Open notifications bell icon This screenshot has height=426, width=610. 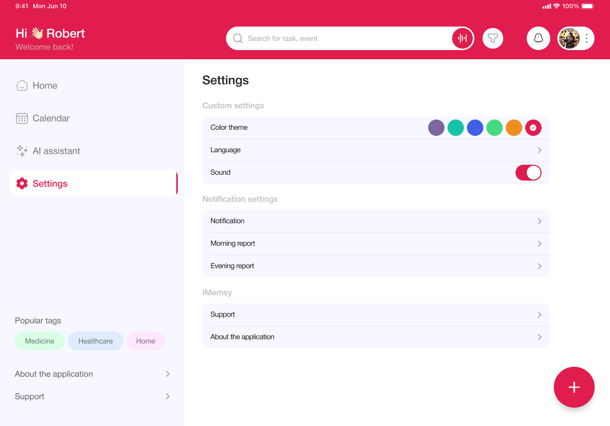pos(538,38)
